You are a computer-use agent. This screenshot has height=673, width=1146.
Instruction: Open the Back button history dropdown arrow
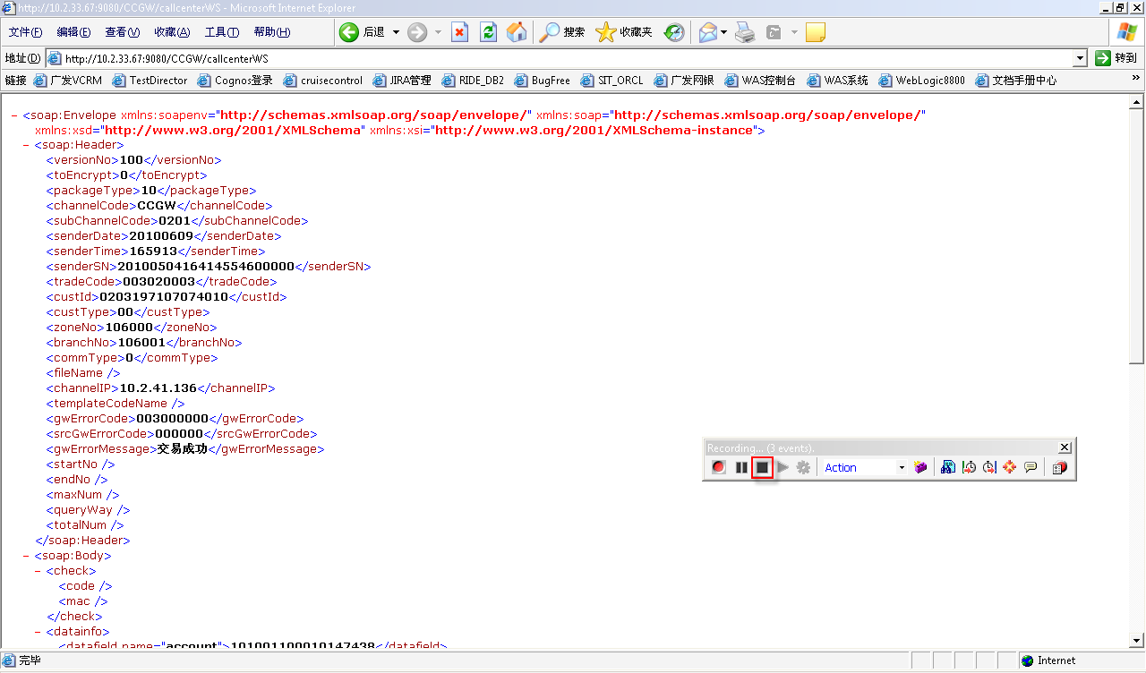[396, 32]
